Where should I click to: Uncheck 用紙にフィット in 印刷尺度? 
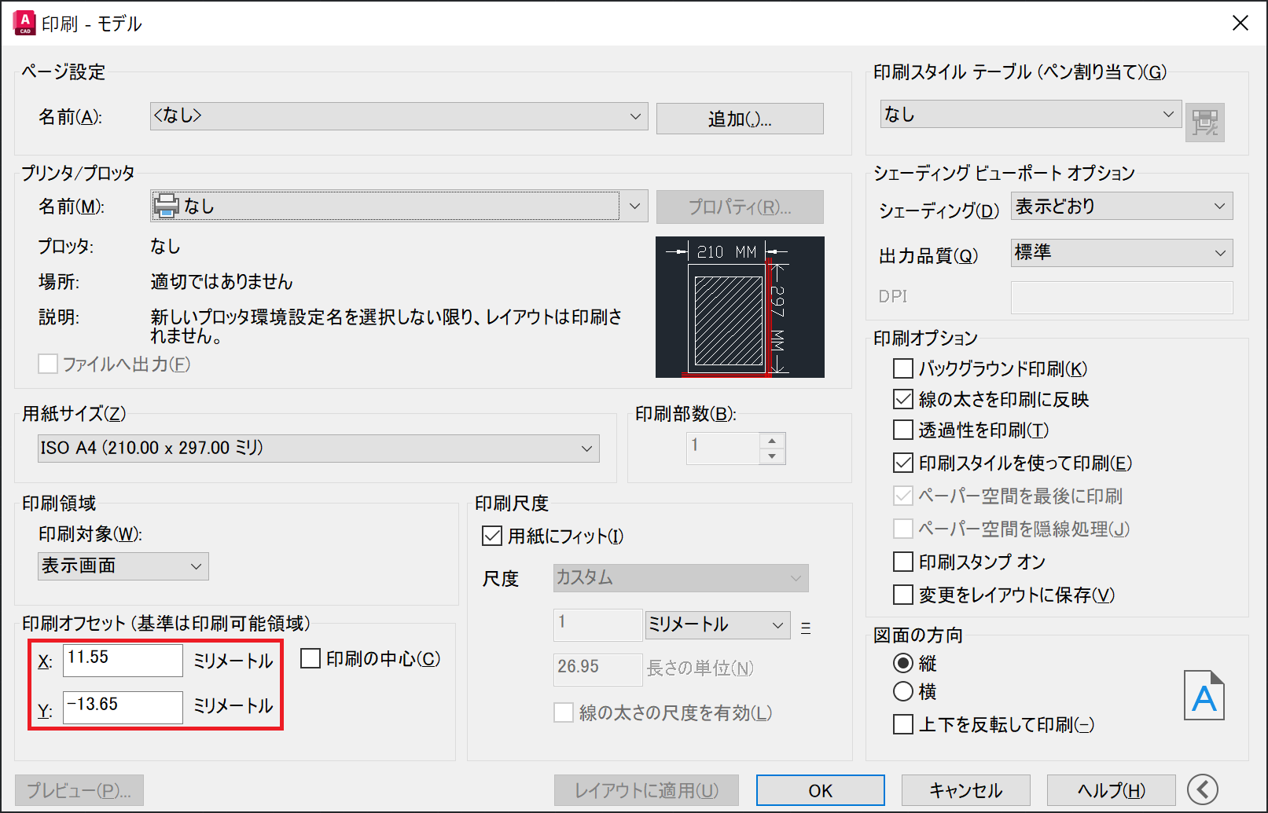tap(491, 536)
